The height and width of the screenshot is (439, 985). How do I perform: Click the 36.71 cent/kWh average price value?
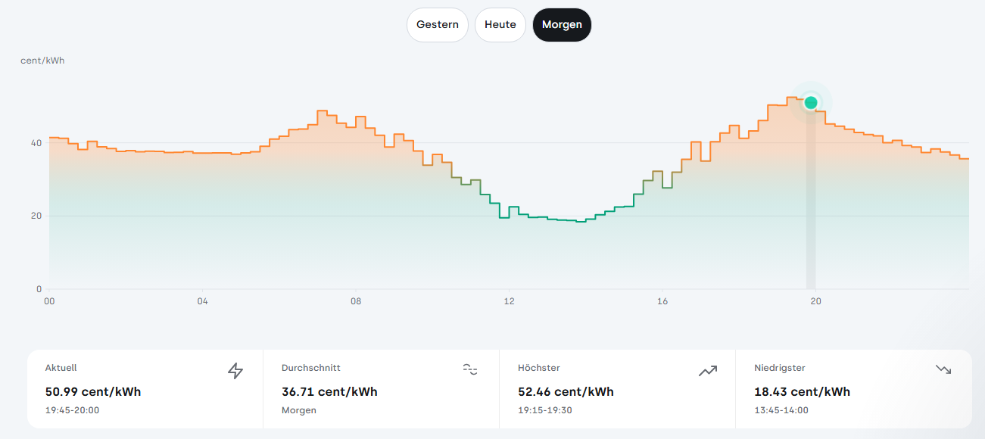pyautogui.click(x=329, y=392)
